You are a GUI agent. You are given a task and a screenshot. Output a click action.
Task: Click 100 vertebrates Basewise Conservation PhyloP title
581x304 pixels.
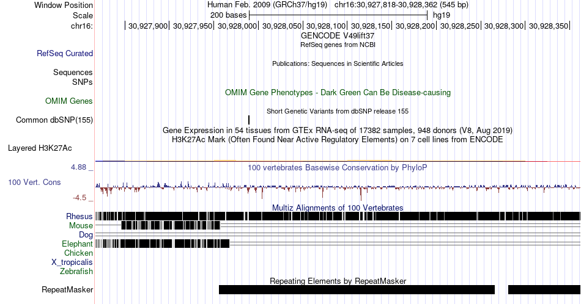[338, 167]
